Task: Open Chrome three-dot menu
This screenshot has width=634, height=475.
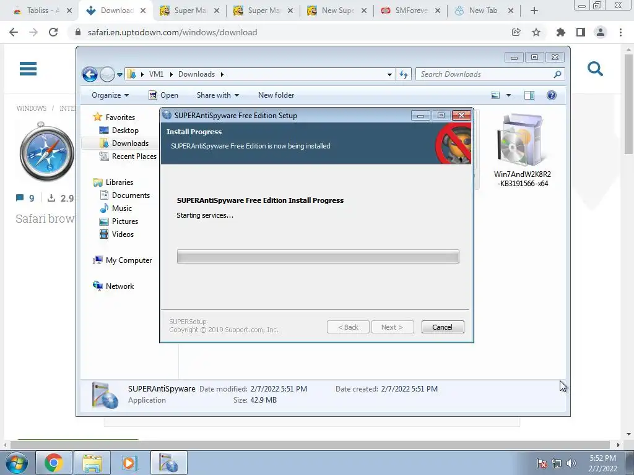Action: (x=620, y=32)
